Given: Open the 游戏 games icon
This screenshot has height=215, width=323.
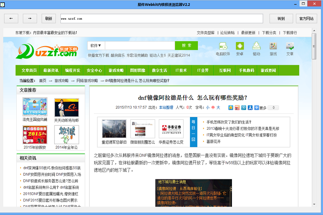Looking at the screenshot, I should coord(273,48).
